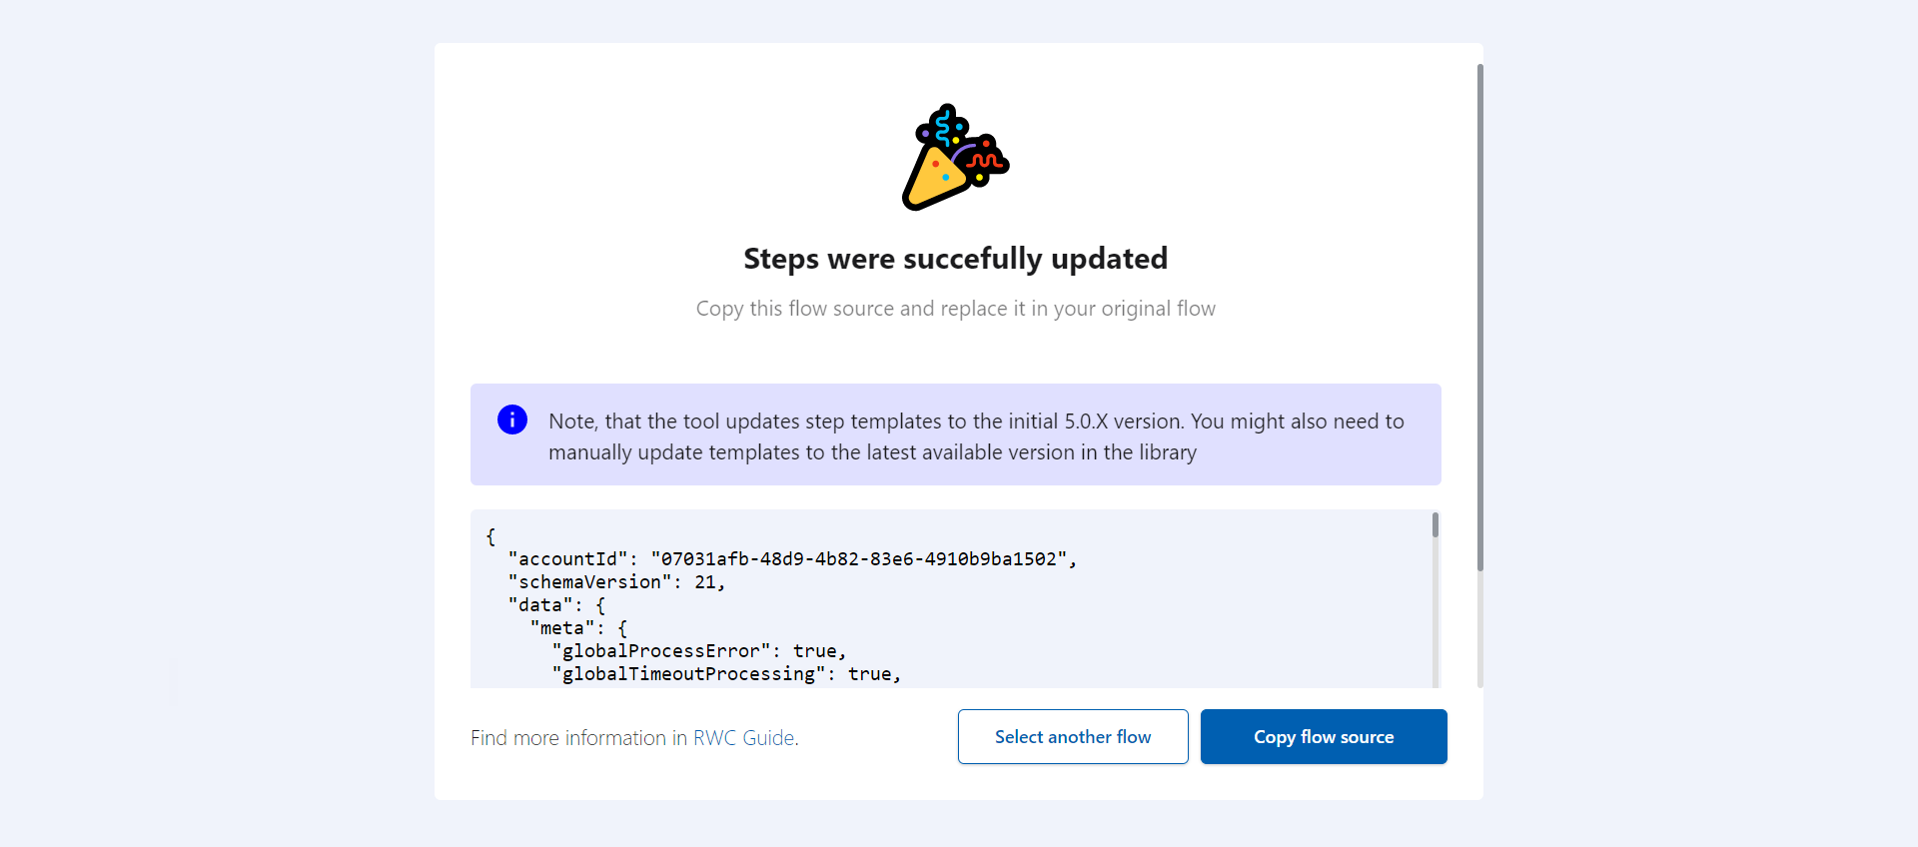This screenshot has height=847, width=1918.
Task: Click the note text about 5.0.X version
Action: tap(976, 436)
